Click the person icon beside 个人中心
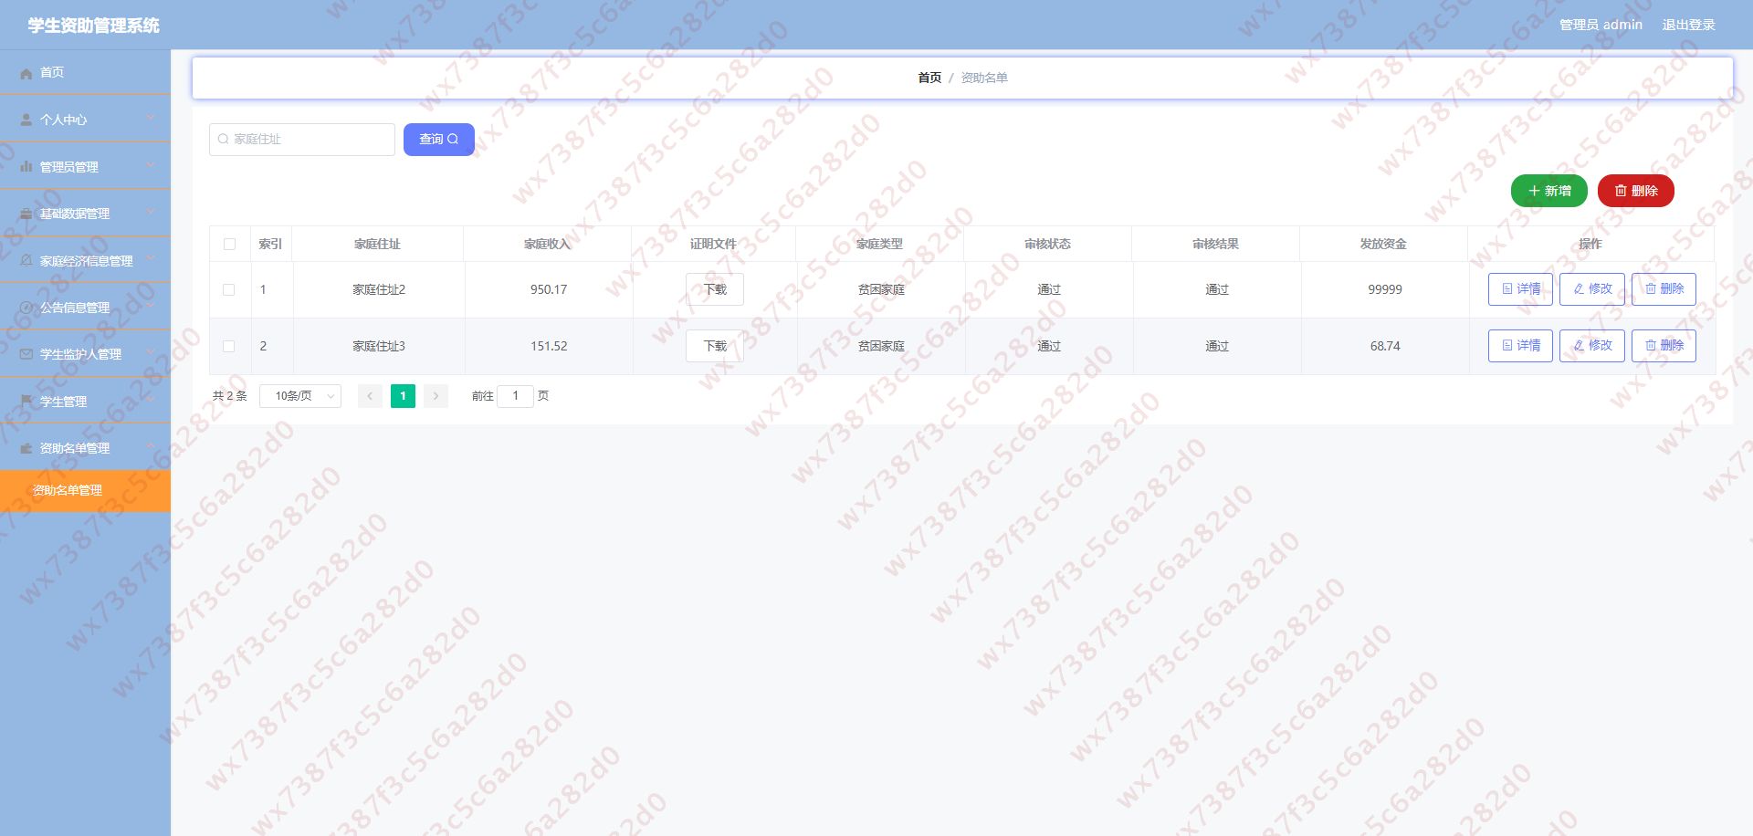 (x=26, y=120)
